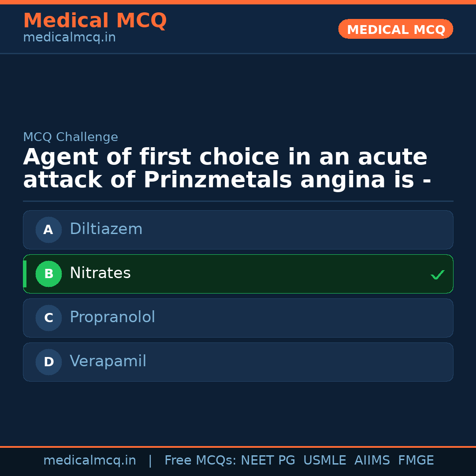Switch to the NEET PG section

(268, 460)
